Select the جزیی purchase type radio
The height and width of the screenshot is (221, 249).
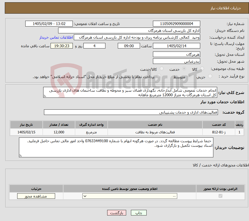(x=210, y=76)
